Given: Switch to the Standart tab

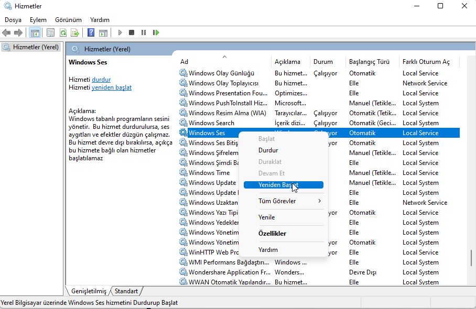Looking at the screenshot, I should pos(126,291).
